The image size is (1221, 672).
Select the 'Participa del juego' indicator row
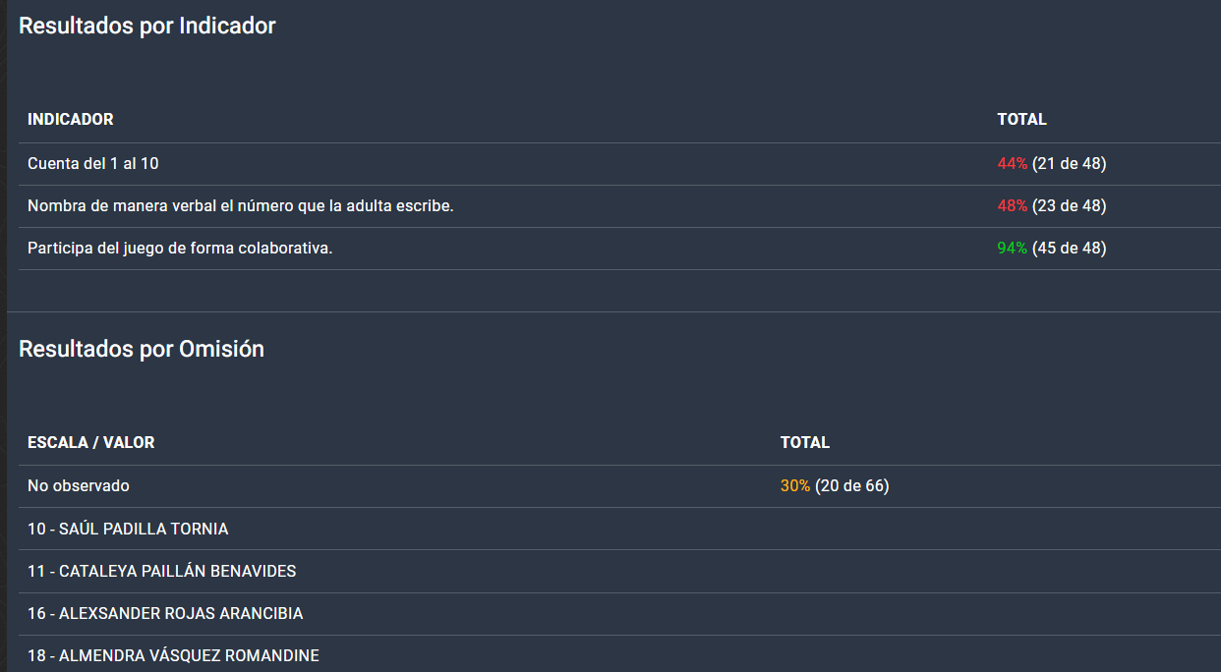[180, 248]
